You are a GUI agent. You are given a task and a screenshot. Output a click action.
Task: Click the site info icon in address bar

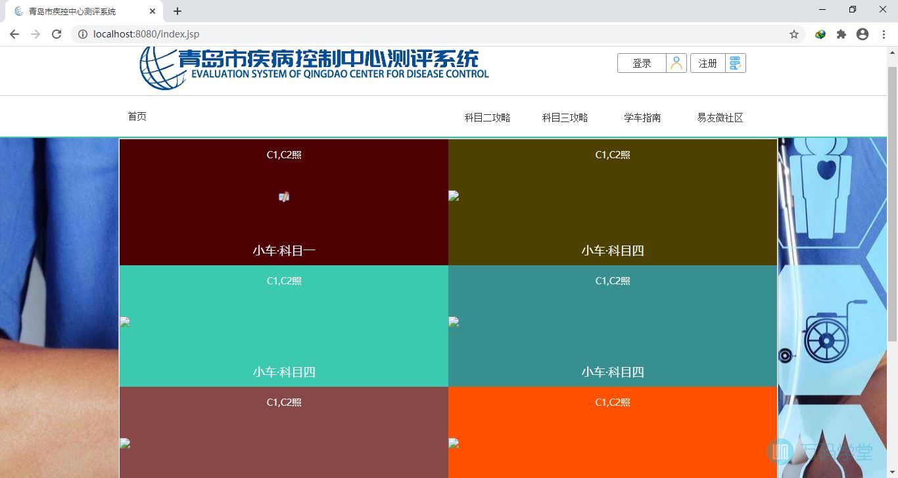(83, 34)
